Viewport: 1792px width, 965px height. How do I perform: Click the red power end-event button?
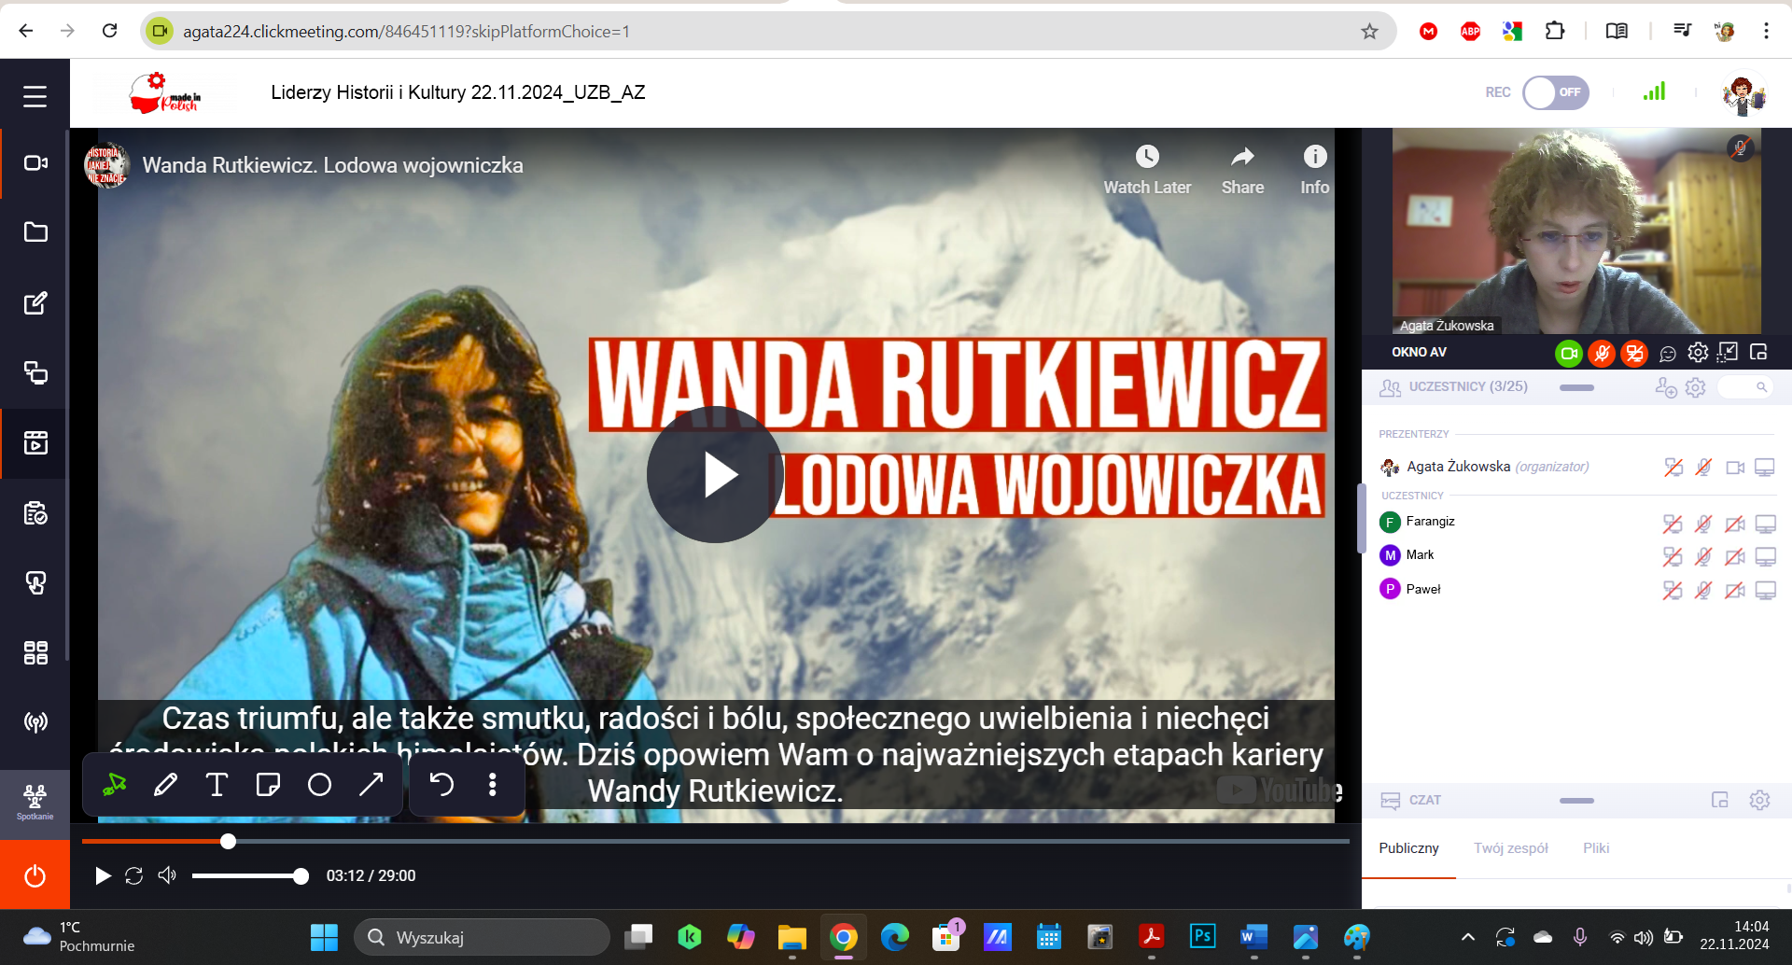35,875
